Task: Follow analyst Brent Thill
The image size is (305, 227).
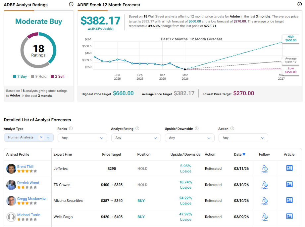Action: click(x=265, y=169)
